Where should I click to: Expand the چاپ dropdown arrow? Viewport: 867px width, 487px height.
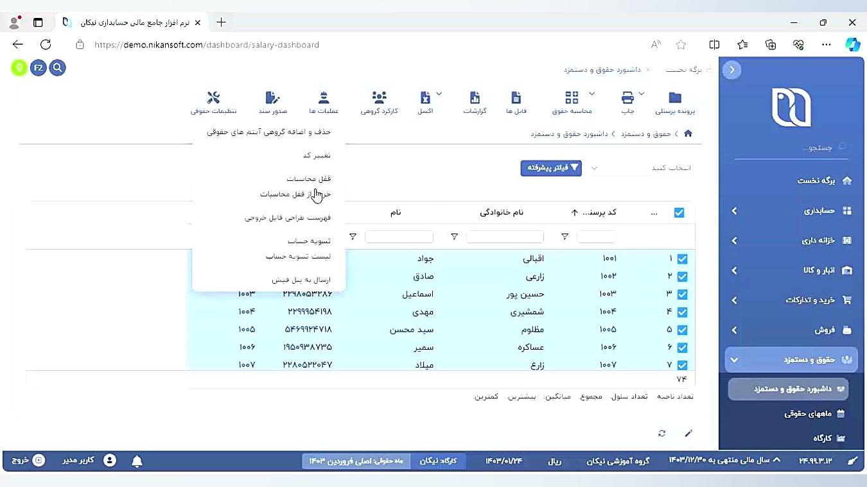642,94
